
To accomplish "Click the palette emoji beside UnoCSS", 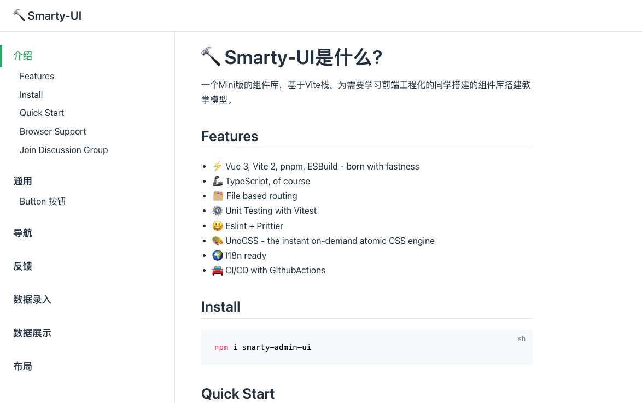I will [217, 241].
